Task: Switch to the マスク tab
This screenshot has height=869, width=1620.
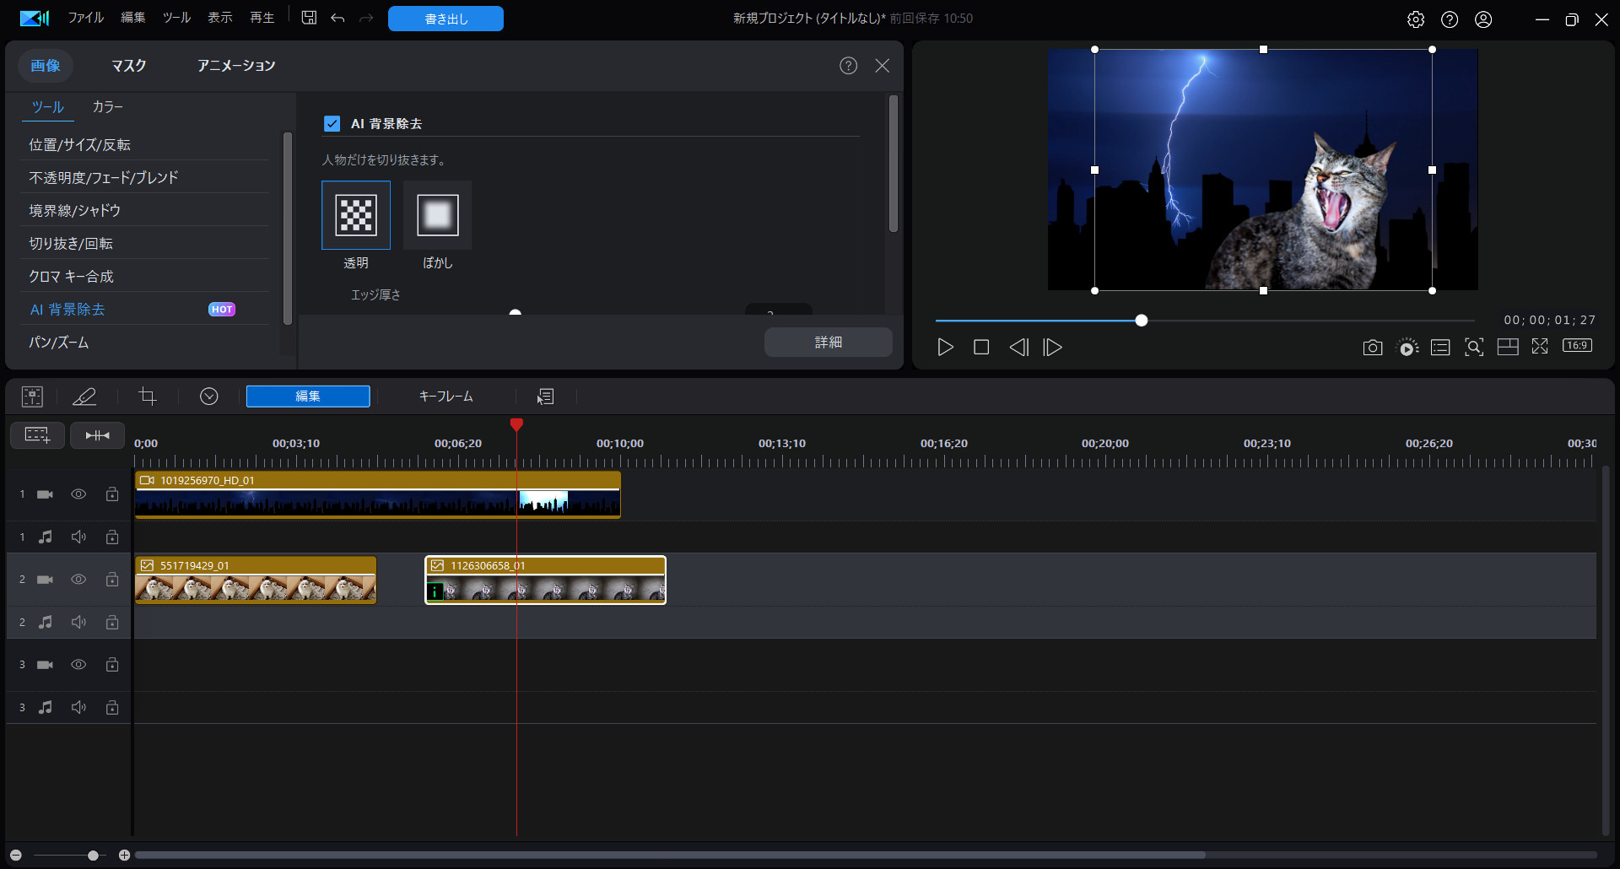Action: click(128, 65)
